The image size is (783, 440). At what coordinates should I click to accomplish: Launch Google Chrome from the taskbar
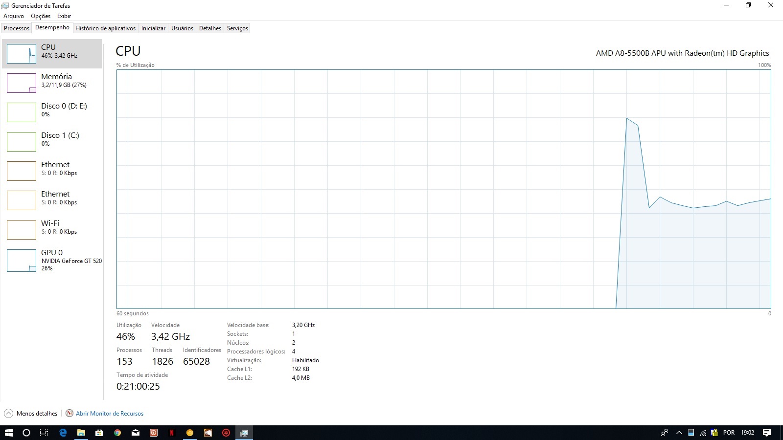pyautogui.click(x=117, y=433)
